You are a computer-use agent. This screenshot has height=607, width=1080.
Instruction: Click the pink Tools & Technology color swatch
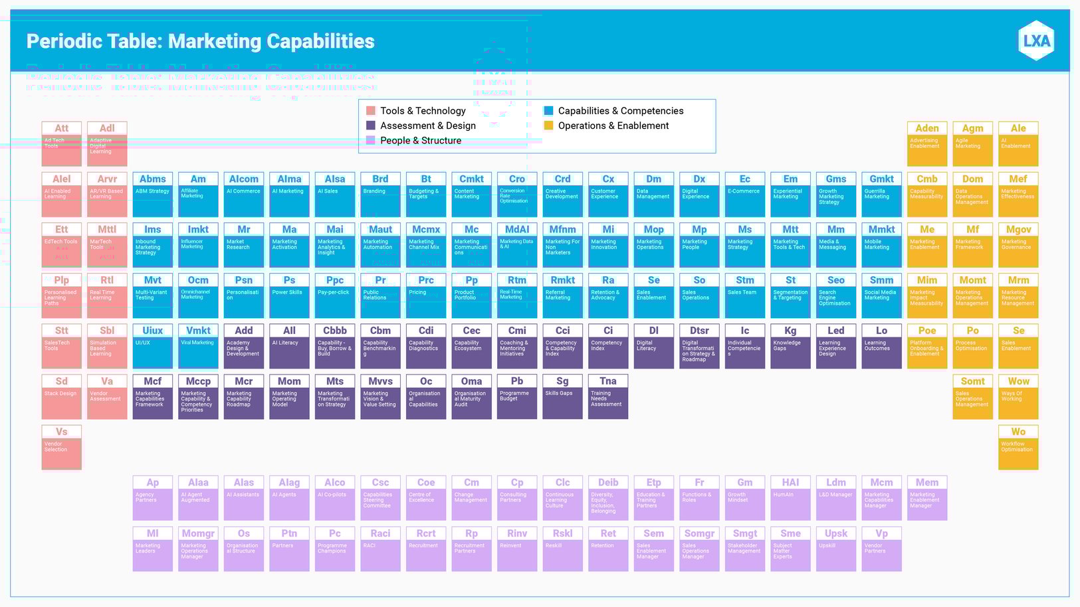[370, 110]
